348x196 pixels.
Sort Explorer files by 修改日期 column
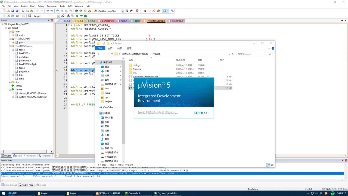click(181, 60)
